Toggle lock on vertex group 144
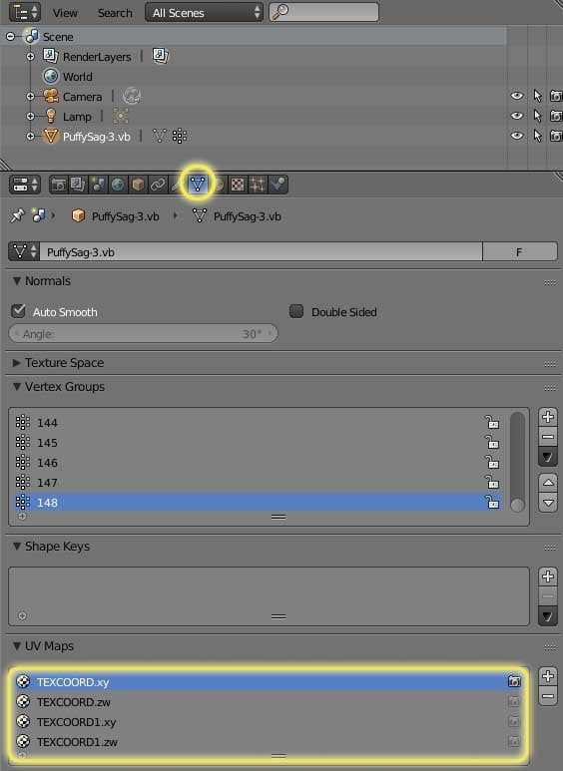Viewport: 563px width, 771px height. [492, 422]
